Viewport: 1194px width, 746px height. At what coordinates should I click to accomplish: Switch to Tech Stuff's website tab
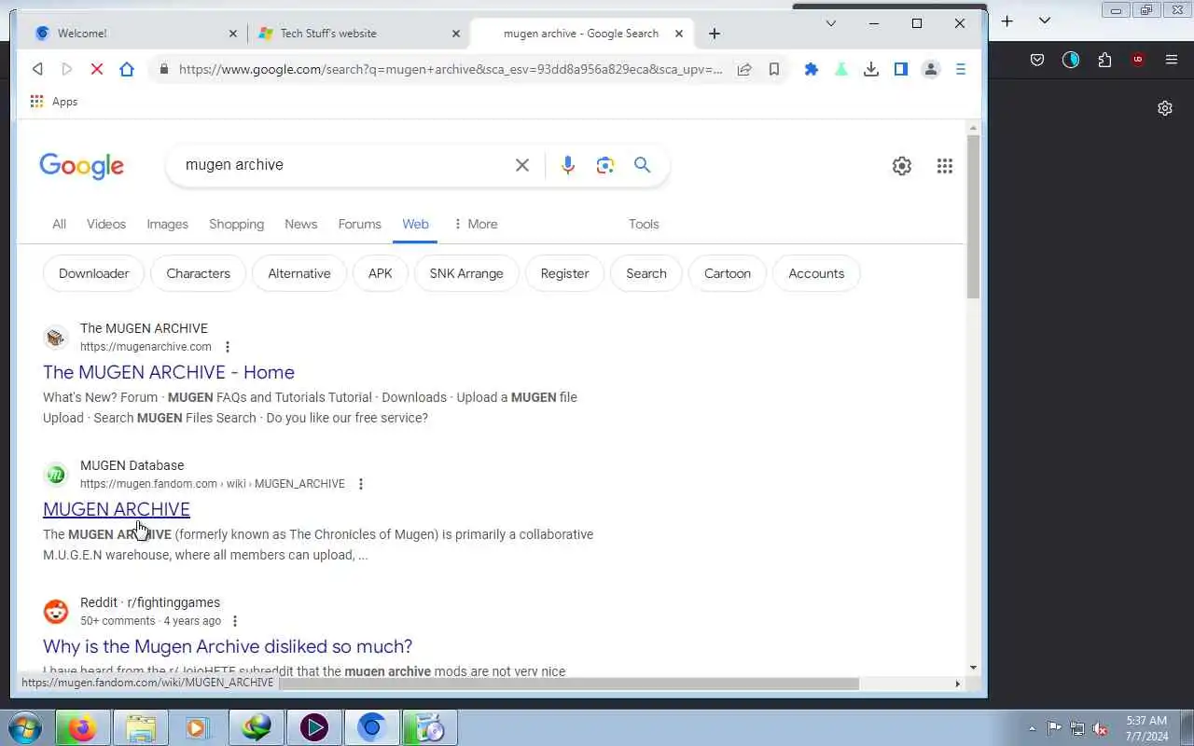coord(359,34)
